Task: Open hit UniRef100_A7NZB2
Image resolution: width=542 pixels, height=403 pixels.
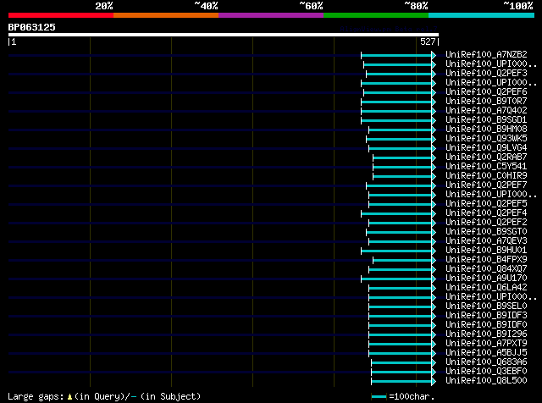Action: 486,55
